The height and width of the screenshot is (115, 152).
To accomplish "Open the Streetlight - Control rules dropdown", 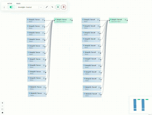I will pos(30,7).
